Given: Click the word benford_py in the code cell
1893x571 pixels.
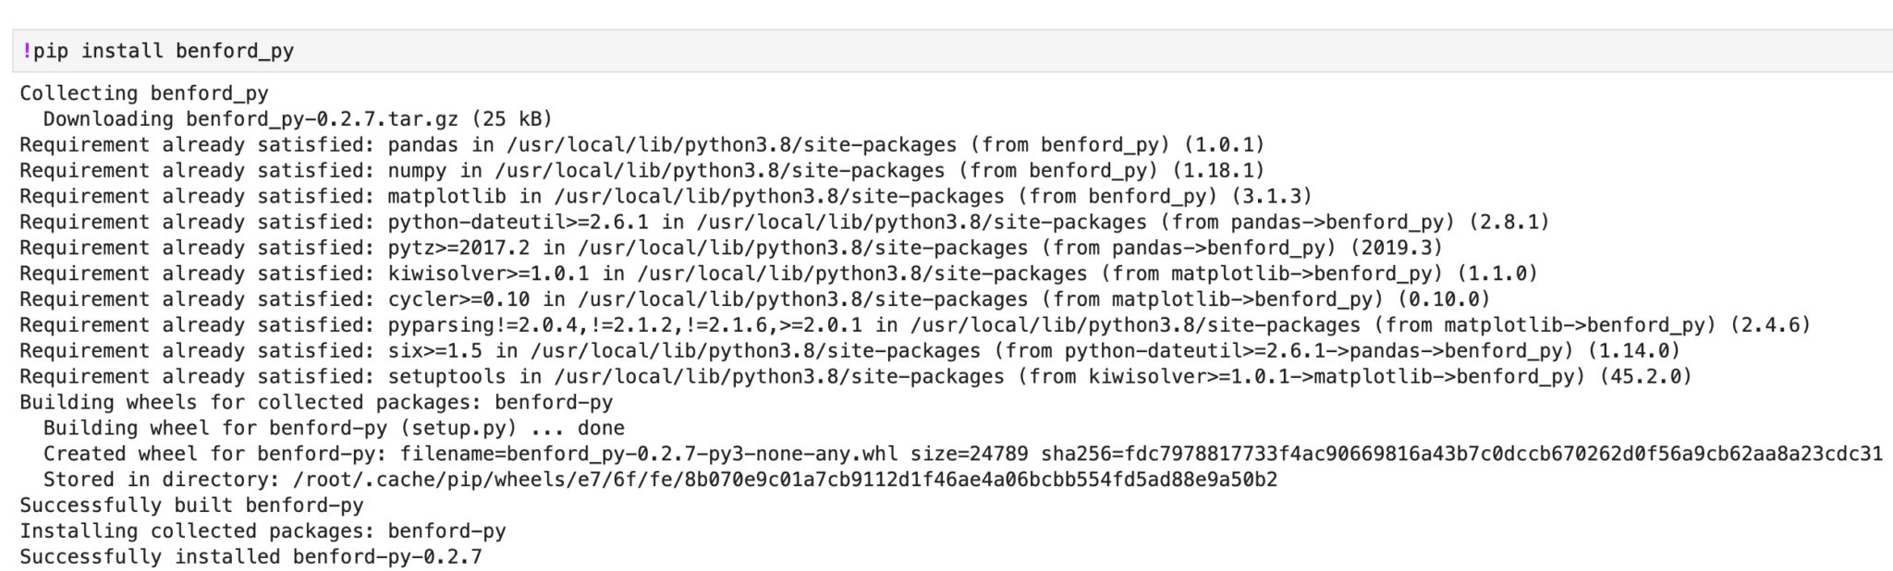Looking at the screenshot, I should 234,51.
